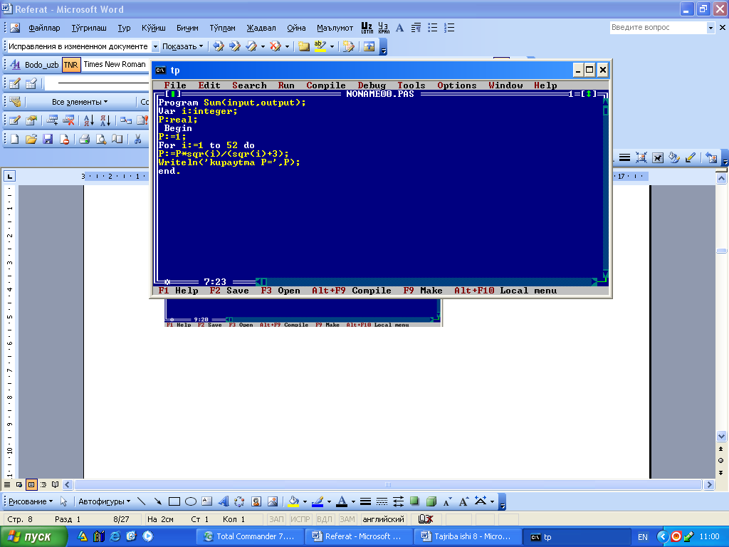Viewport: 729px width, 547px height.
Task: Open the Fill Color bucket on Drawing toolbar
Action: coord(293,501)
